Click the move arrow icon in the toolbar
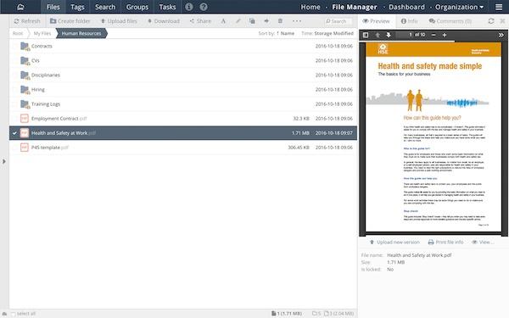The height and width of the screenshot is (318, 509). tap(266, 21)
